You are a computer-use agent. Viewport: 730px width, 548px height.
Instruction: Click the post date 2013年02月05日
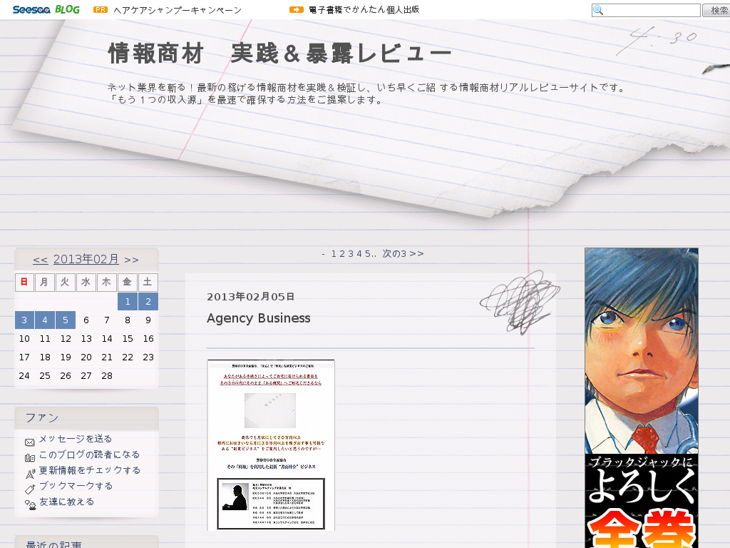250,297
